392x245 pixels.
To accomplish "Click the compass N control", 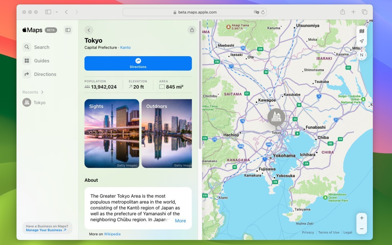I will click(x=362, y=55).
